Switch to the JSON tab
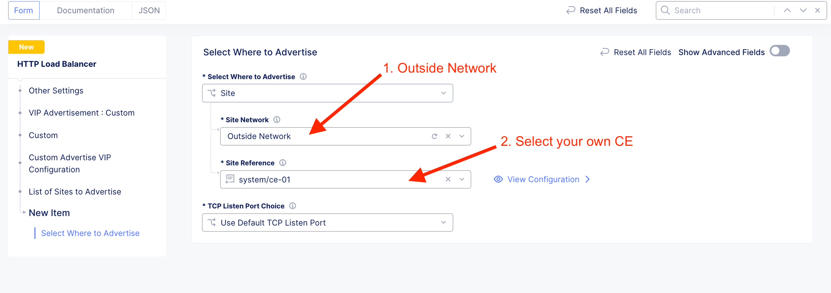 point(149,10)
